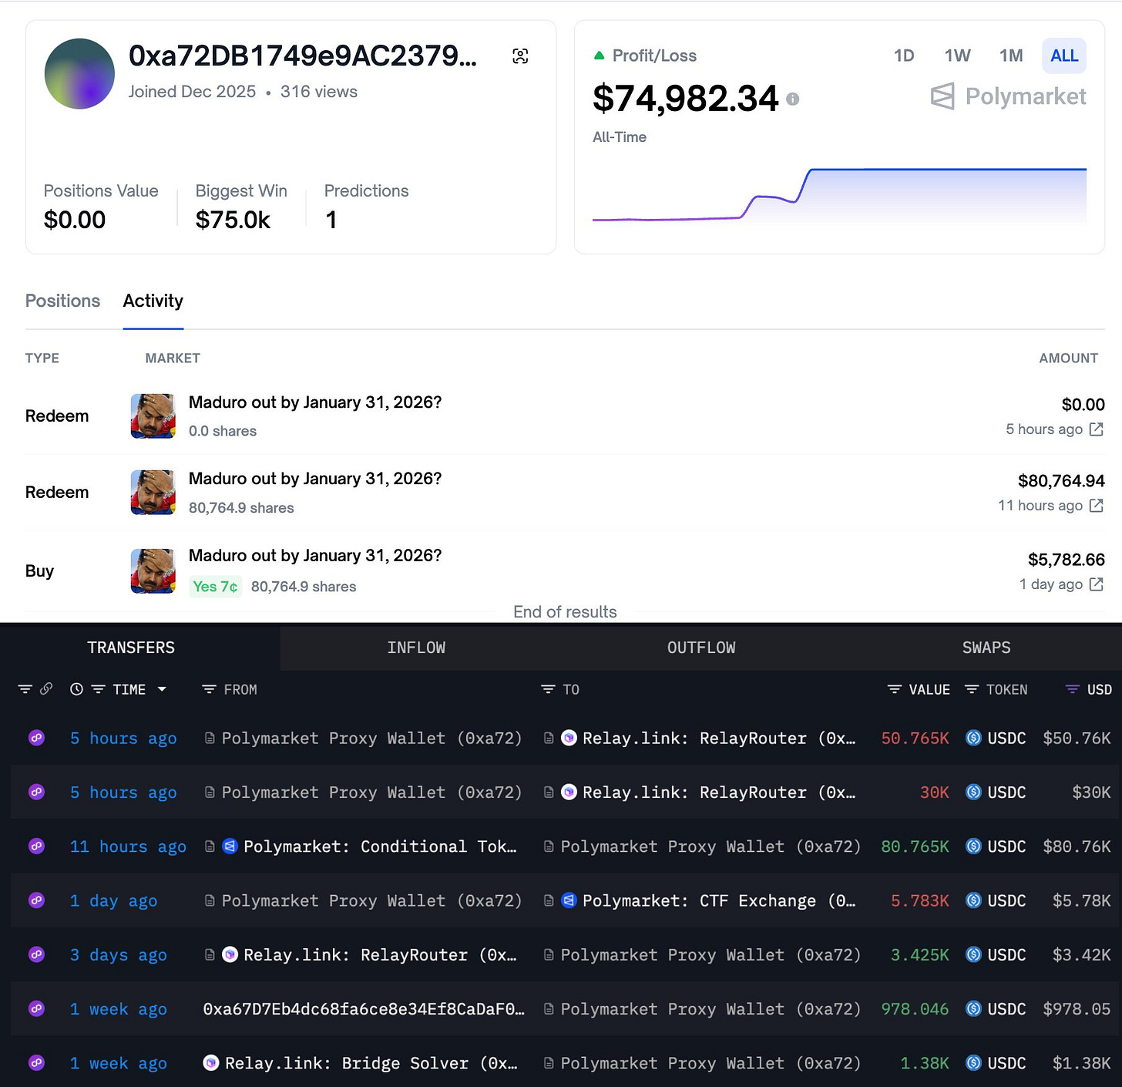Image resolution: width=1122 pixels, height=1087 pixels.
Task: Click the Yes 7¢ badge
Action: click(x=216, y=587)
